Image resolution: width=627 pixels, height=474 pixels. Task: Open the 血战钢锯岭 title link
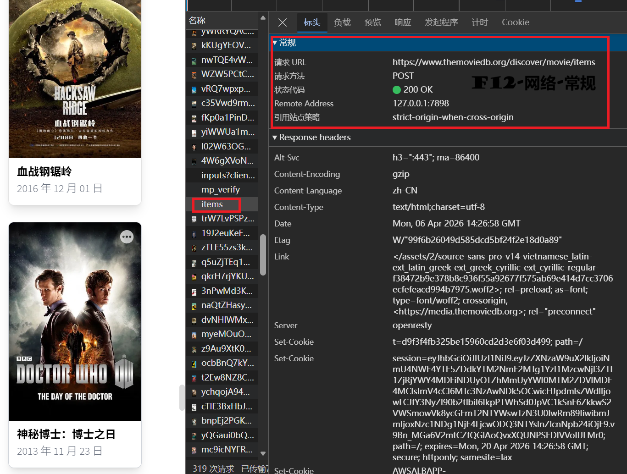pos(44,171)
